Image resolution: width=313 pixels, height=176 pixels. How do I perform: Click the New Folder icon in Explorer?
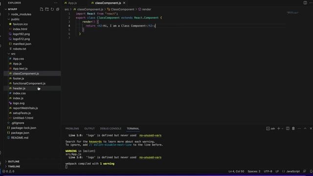[x=47, y=9]
